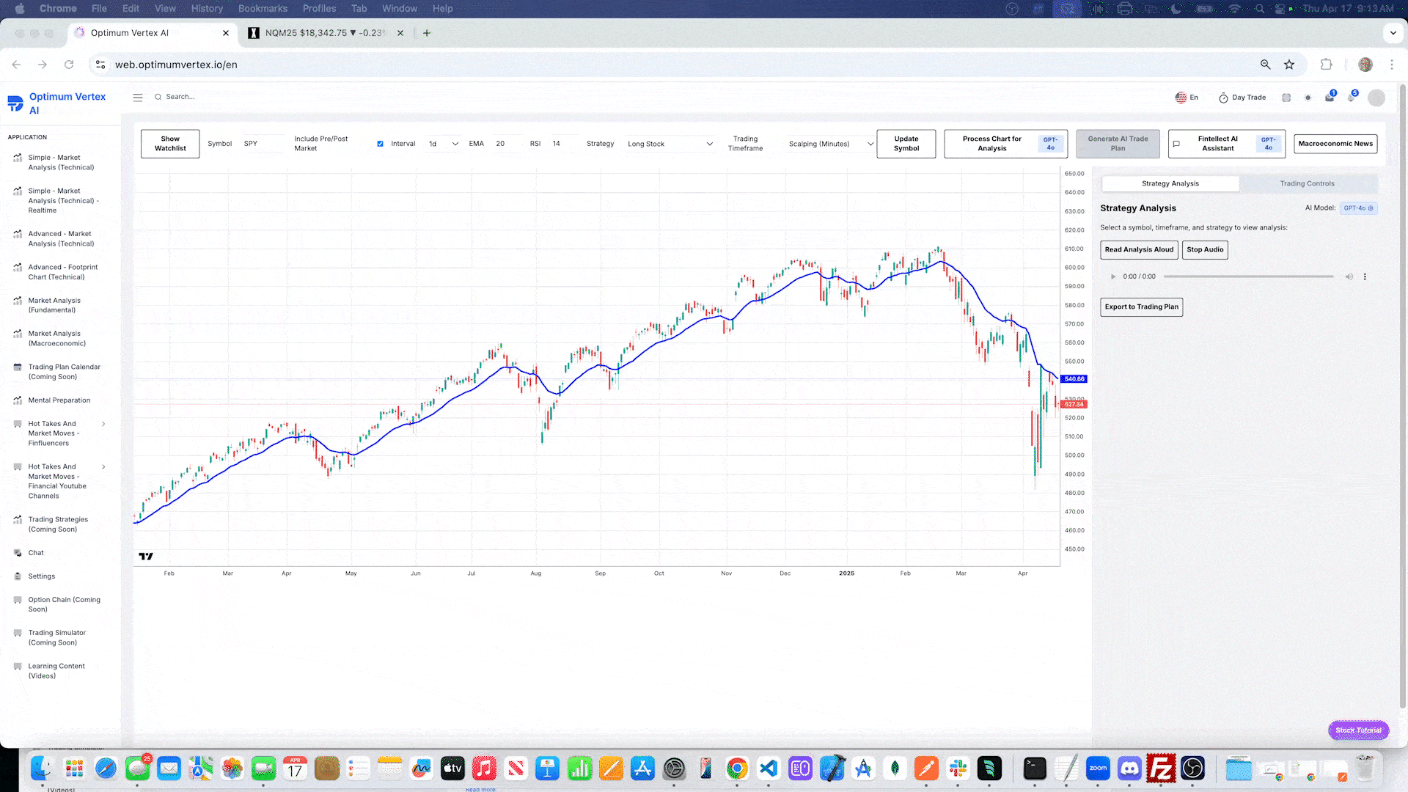Click the audio progress slider track

[x=1248, y=276]
